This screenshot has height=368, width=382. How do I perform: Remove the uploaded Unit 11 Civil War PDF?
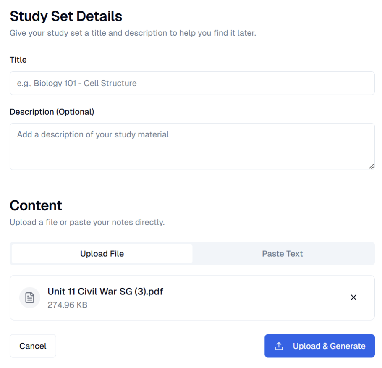(353, 297)
